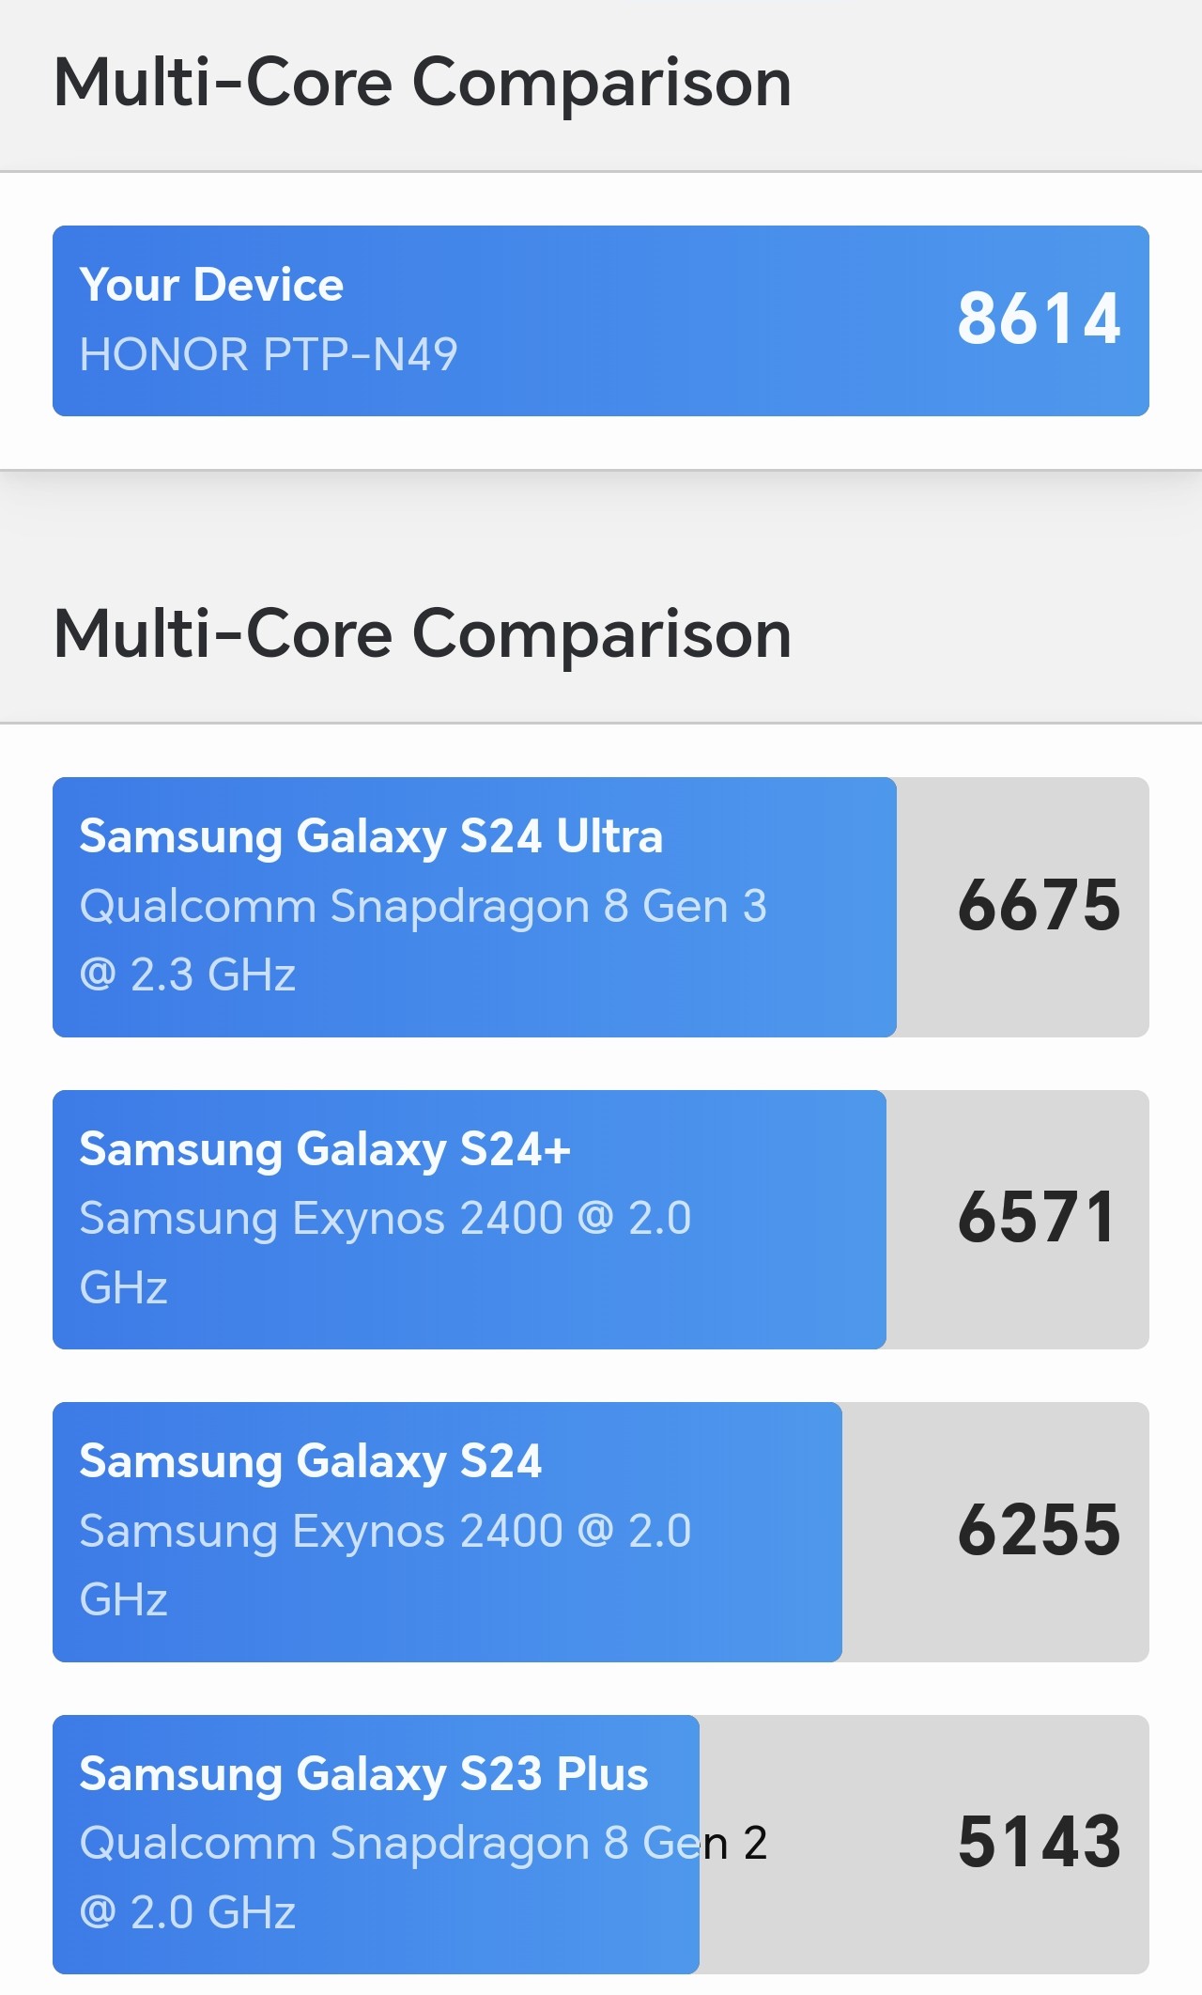Open the Samsung Galaxy S23 Plus entry
The height and width of the screenshot is (1995, 1202).
363,1774
